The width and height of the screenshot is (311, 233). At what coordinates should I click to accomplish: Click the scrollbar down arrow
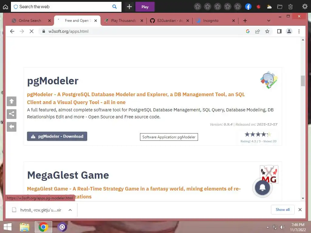pyautogui.click(x=303, y=198)
